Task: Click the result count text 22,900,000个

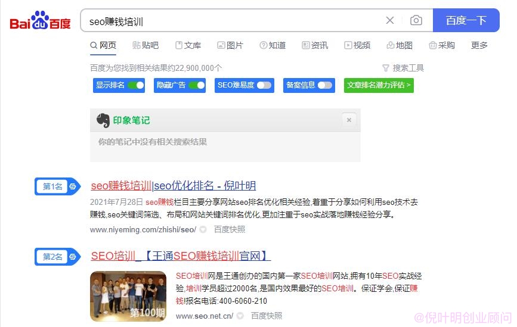Action: [x=199, y=68]
